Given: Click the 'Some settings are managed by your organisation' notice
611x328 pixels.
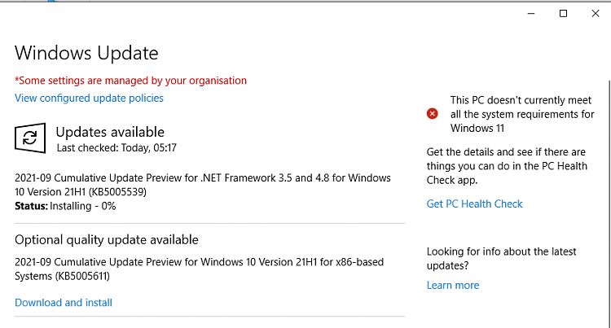Looking at the screenshot, I should click(130, 81).
